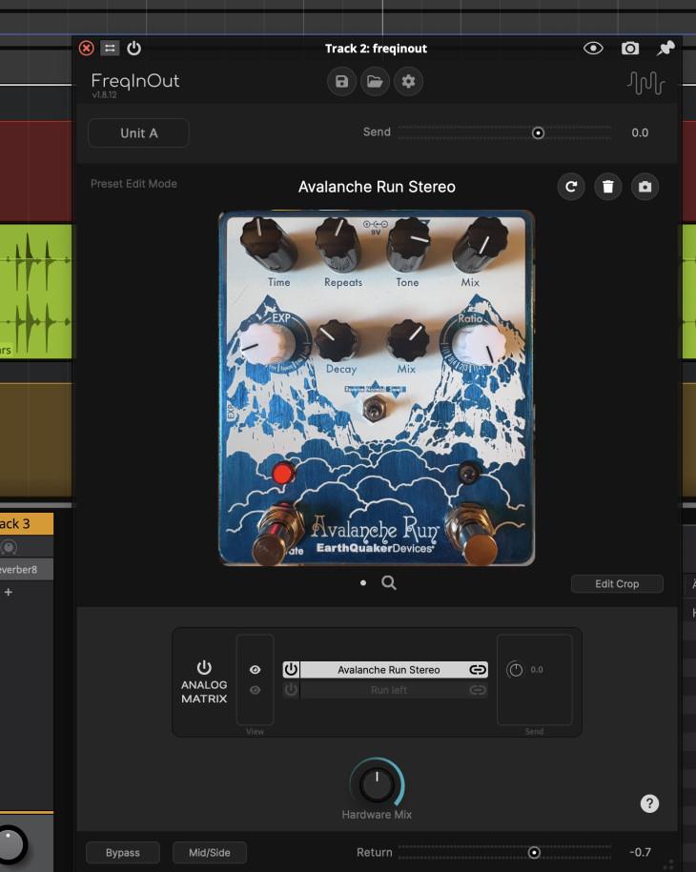Click the FreqInOut waveform logo icon
This screenshot has height=872, width=696.
(645, 84)
